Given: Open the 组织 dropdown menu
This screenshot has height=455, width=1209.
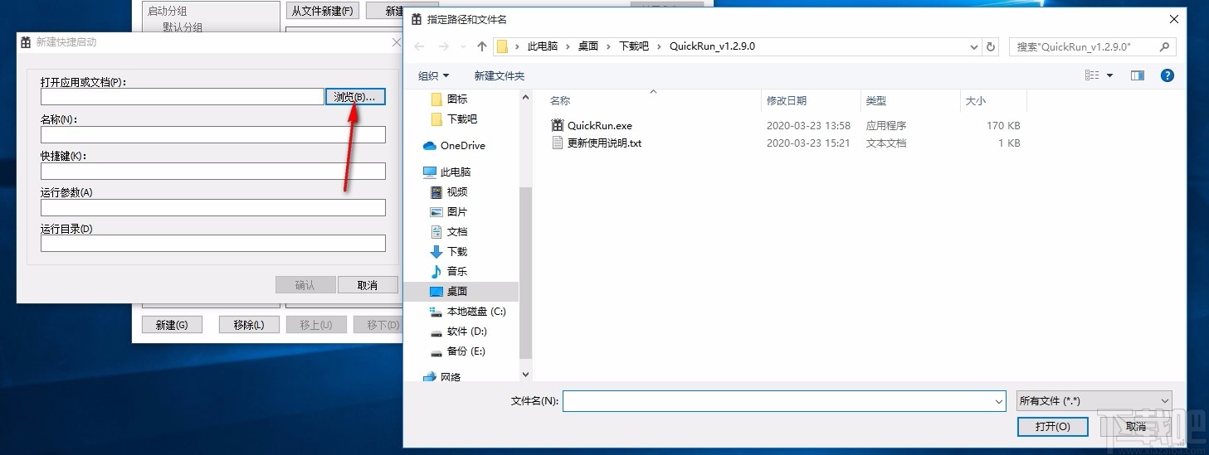Looking at the screenshot, I should (x=434, y=76).
